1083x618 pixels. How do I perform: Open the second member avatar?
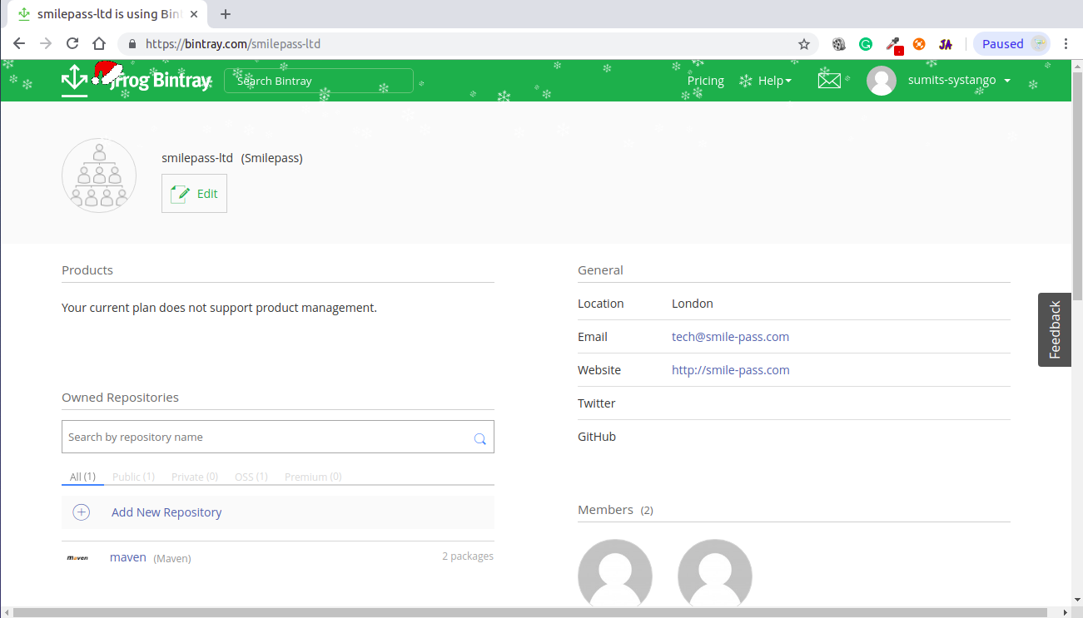[x=715, y=576]
